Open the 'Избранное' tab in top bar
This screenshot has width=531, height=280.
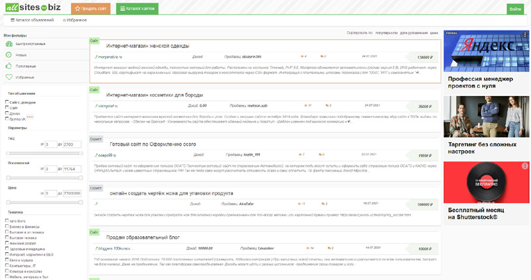pyautogui.click(x=75, y=20)
